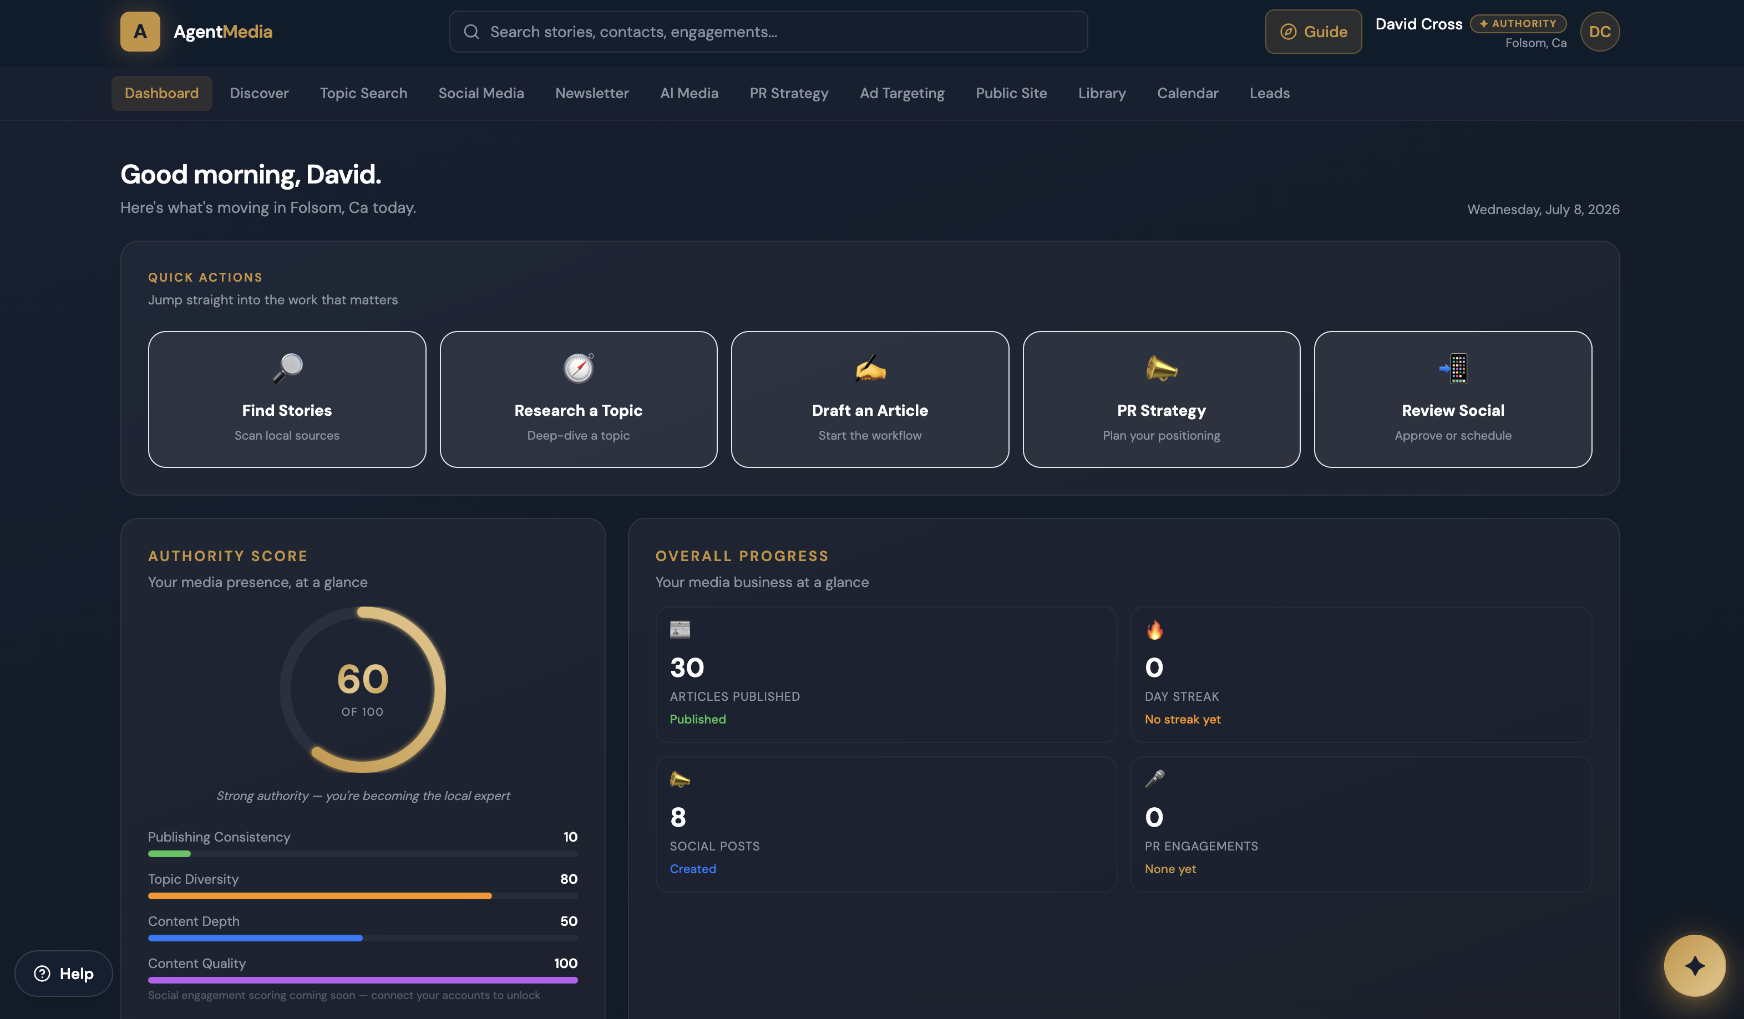Click the OVERALL PROGRESS section heading
Viewport: 1744px width, 1019px height.
tap(742, 556)
